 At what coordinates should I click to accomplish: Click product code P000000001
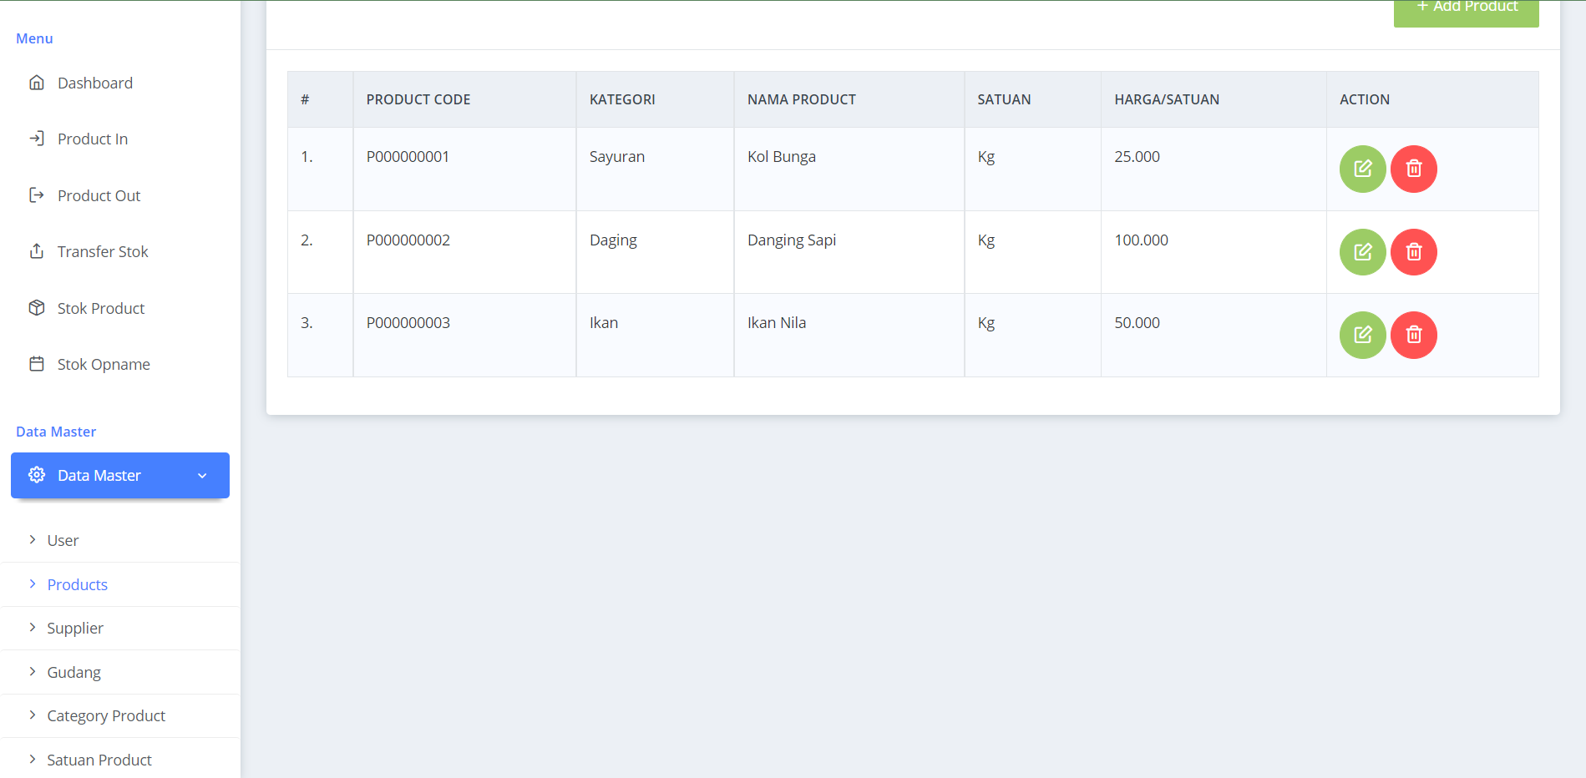(x=408, y=156)
